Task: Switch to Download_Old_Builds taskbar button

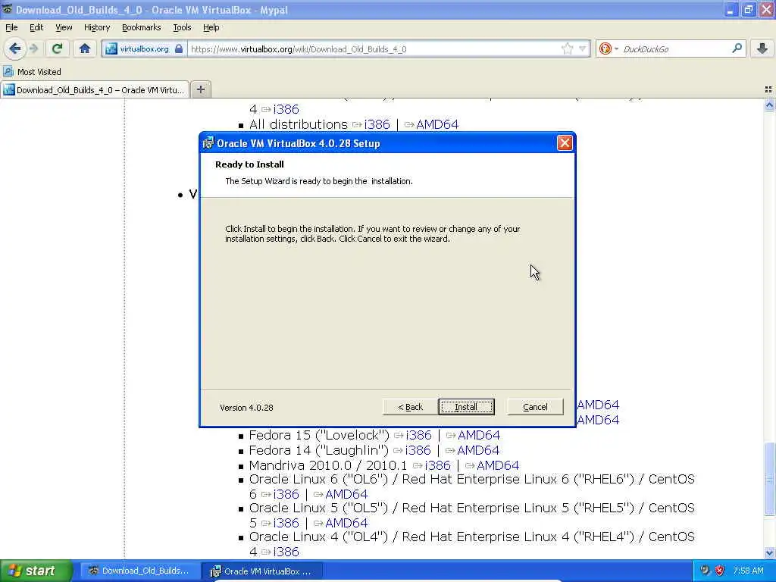Action: [x=140, y=571]
